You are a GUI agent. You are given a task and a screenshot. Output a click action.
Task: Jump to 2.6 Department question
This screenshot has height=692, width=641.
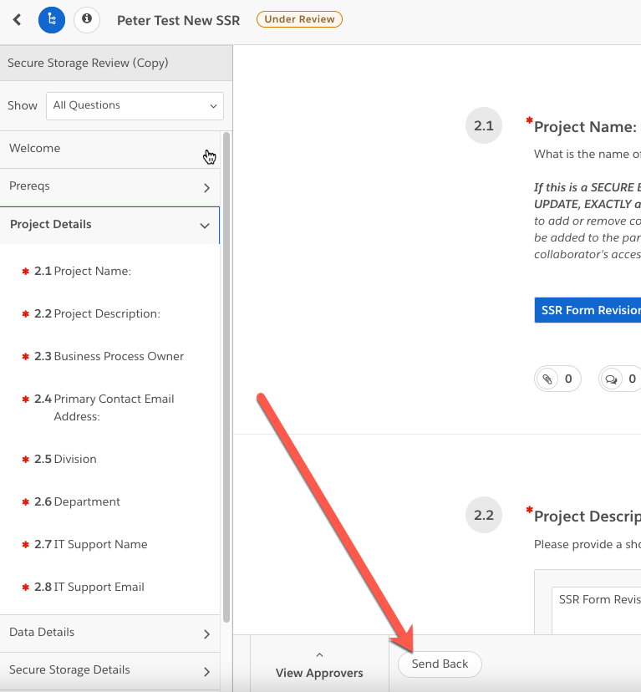(x=77, y=501)
